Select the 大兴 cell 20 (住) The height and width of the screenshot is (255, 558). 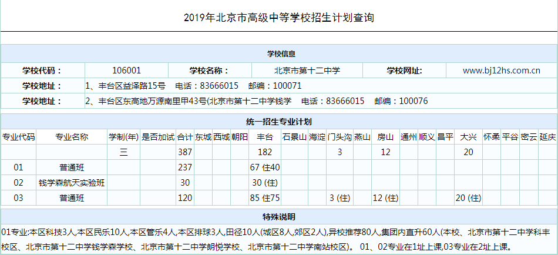coord(468,198)
